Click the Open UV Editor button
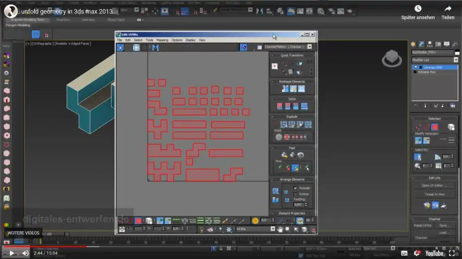Screen dimensions: 462x259 tap(434, 185)
